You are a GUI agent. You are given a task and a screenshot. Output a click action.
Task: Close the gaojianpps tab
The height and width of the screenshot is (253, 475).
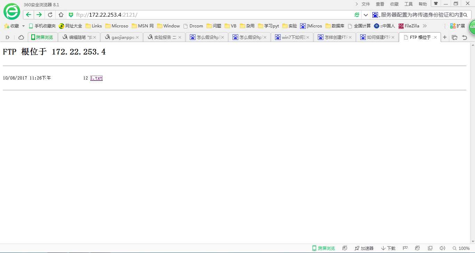pyautogui.click(x=137, y=37)
